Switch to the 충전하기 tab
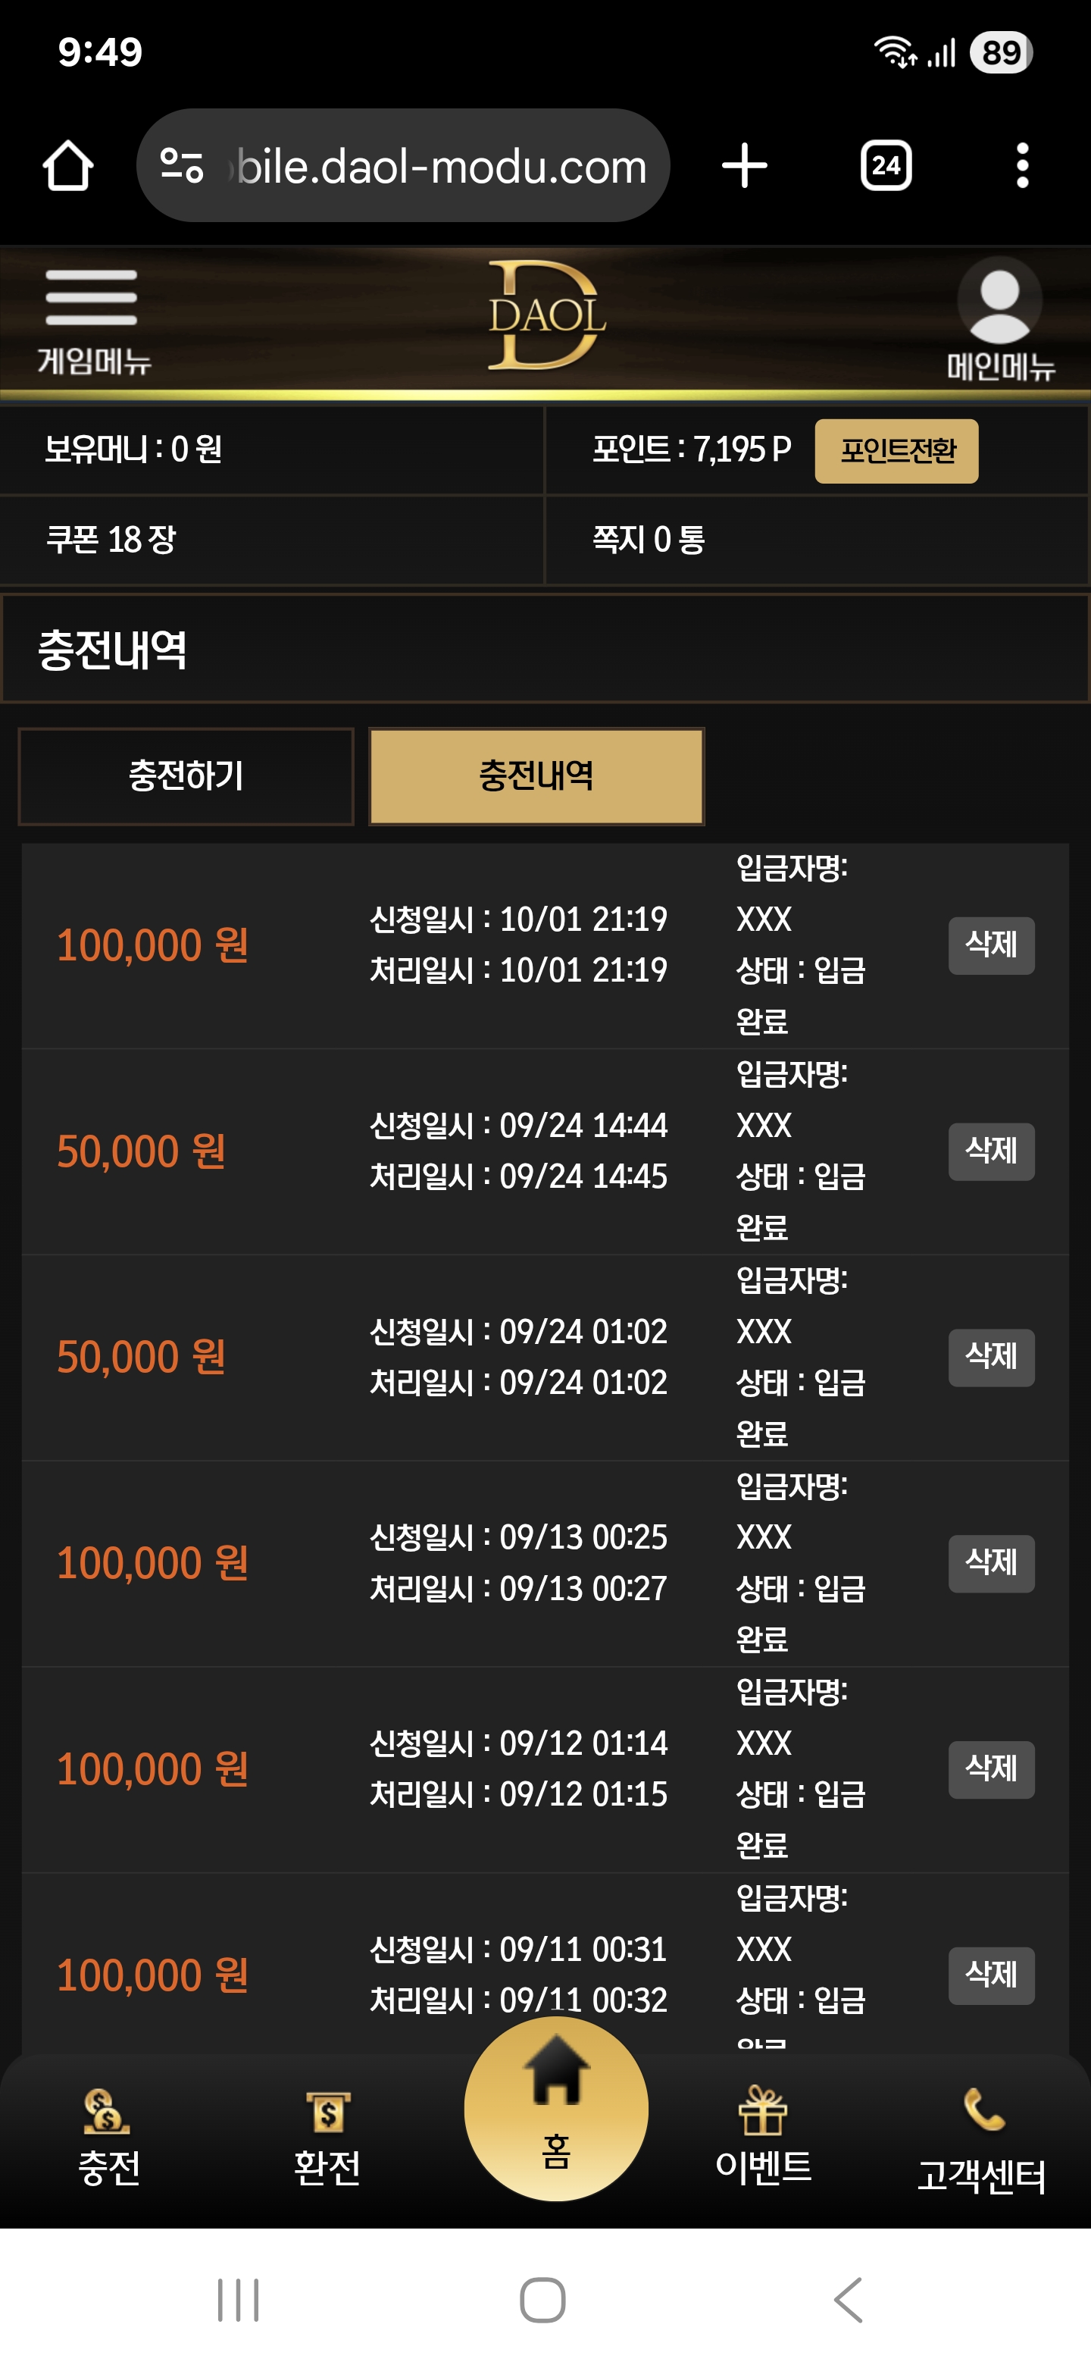 (186, 777)
